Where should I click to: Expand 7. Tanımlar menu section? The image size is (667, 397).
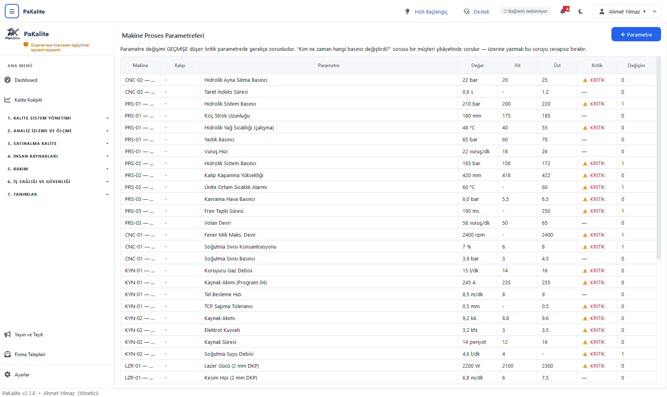click(58, 194)
